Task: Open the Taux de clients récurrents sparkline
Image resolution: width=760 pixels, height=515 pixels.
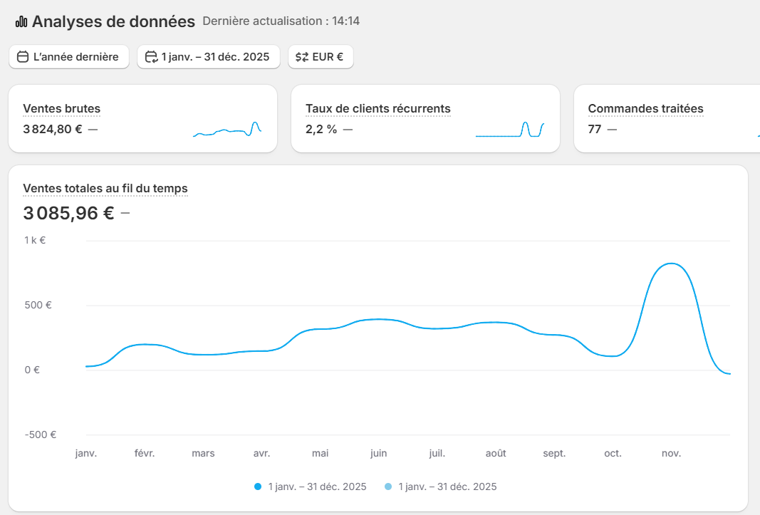Action: point(509,129)
